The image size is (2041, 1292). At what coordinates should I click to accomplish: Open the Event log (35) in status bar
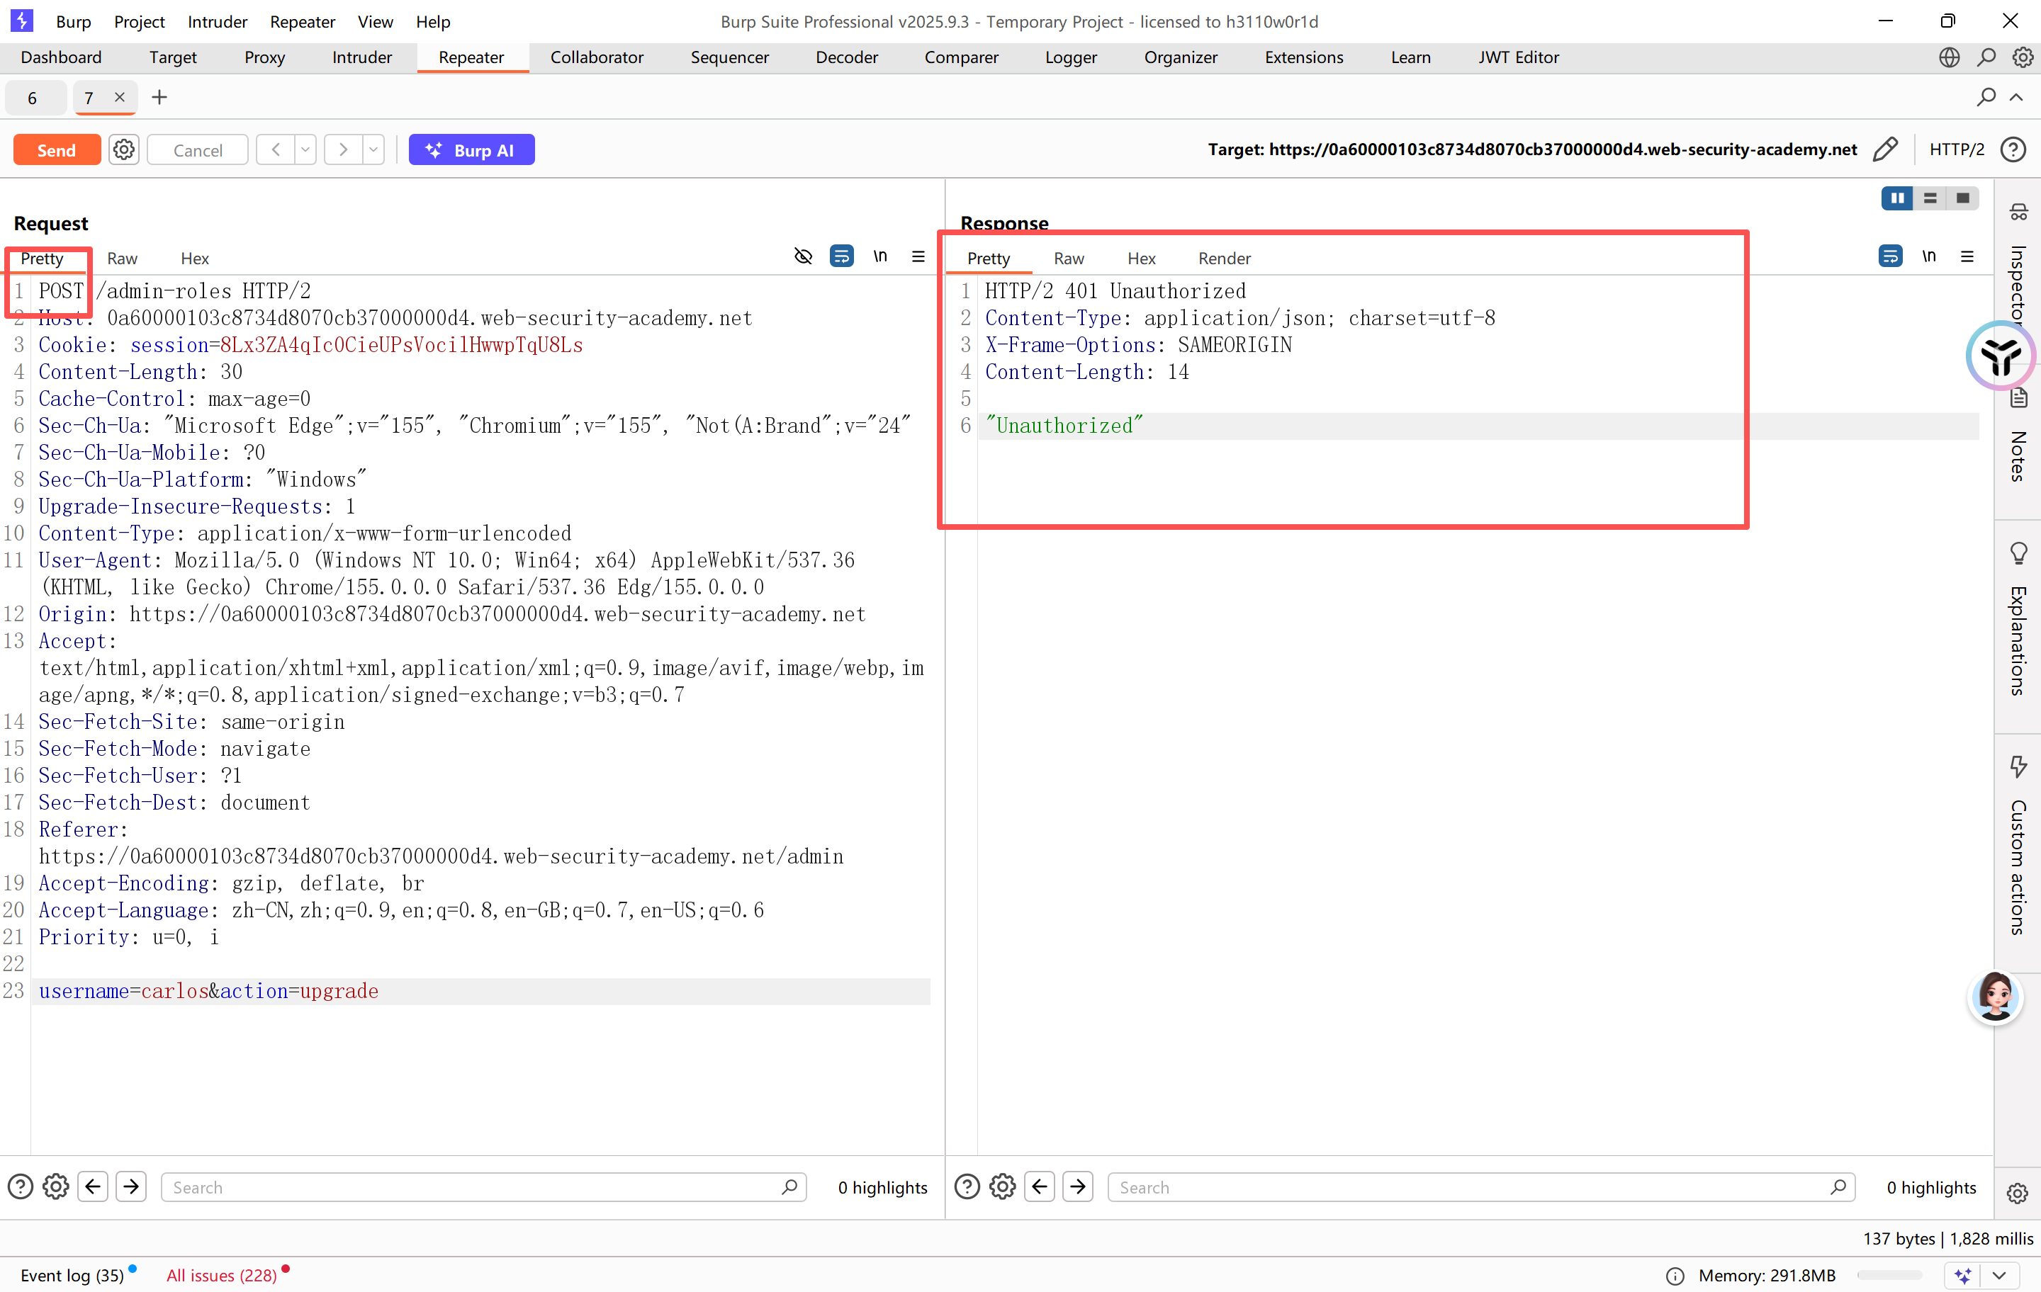tap(72, 1275)
